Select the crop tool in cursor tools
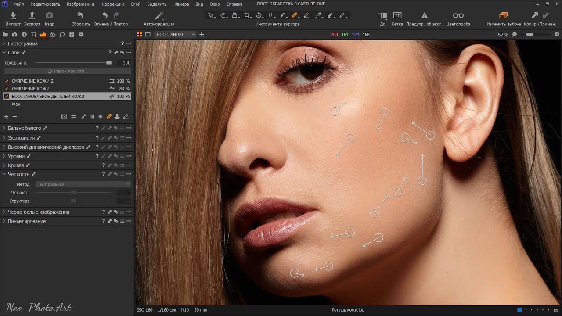Viewport: 562px width, 316px height. 247,15
